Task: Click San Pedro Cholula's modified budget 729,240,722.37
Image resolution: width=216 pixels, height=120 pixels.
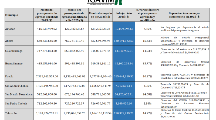Action: 75,103
